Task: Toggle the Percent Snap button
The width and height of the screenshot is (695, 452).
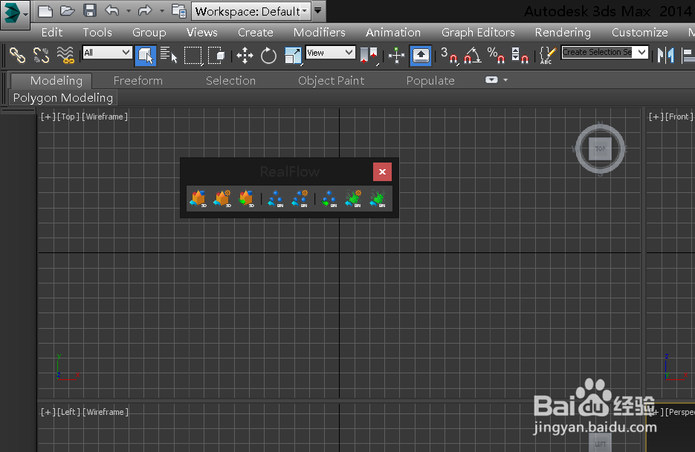Action: tap(496, 56)
